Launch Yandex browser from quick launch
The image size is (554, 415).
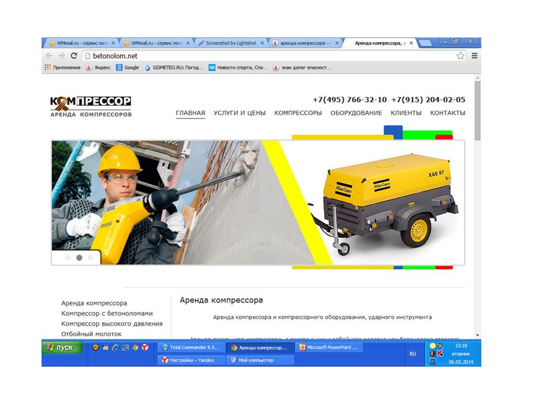pyautogui.click(x=145, y=347)
